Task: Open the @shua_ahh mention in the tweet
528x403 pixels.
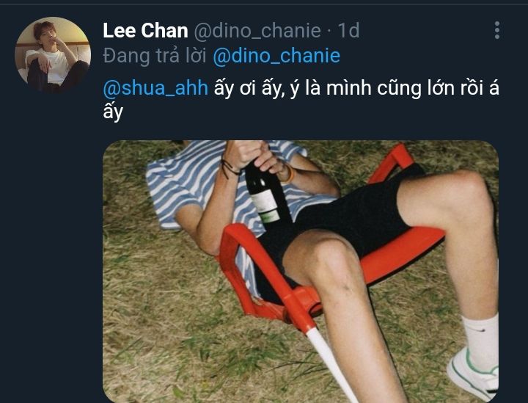Action: point(155,88)
